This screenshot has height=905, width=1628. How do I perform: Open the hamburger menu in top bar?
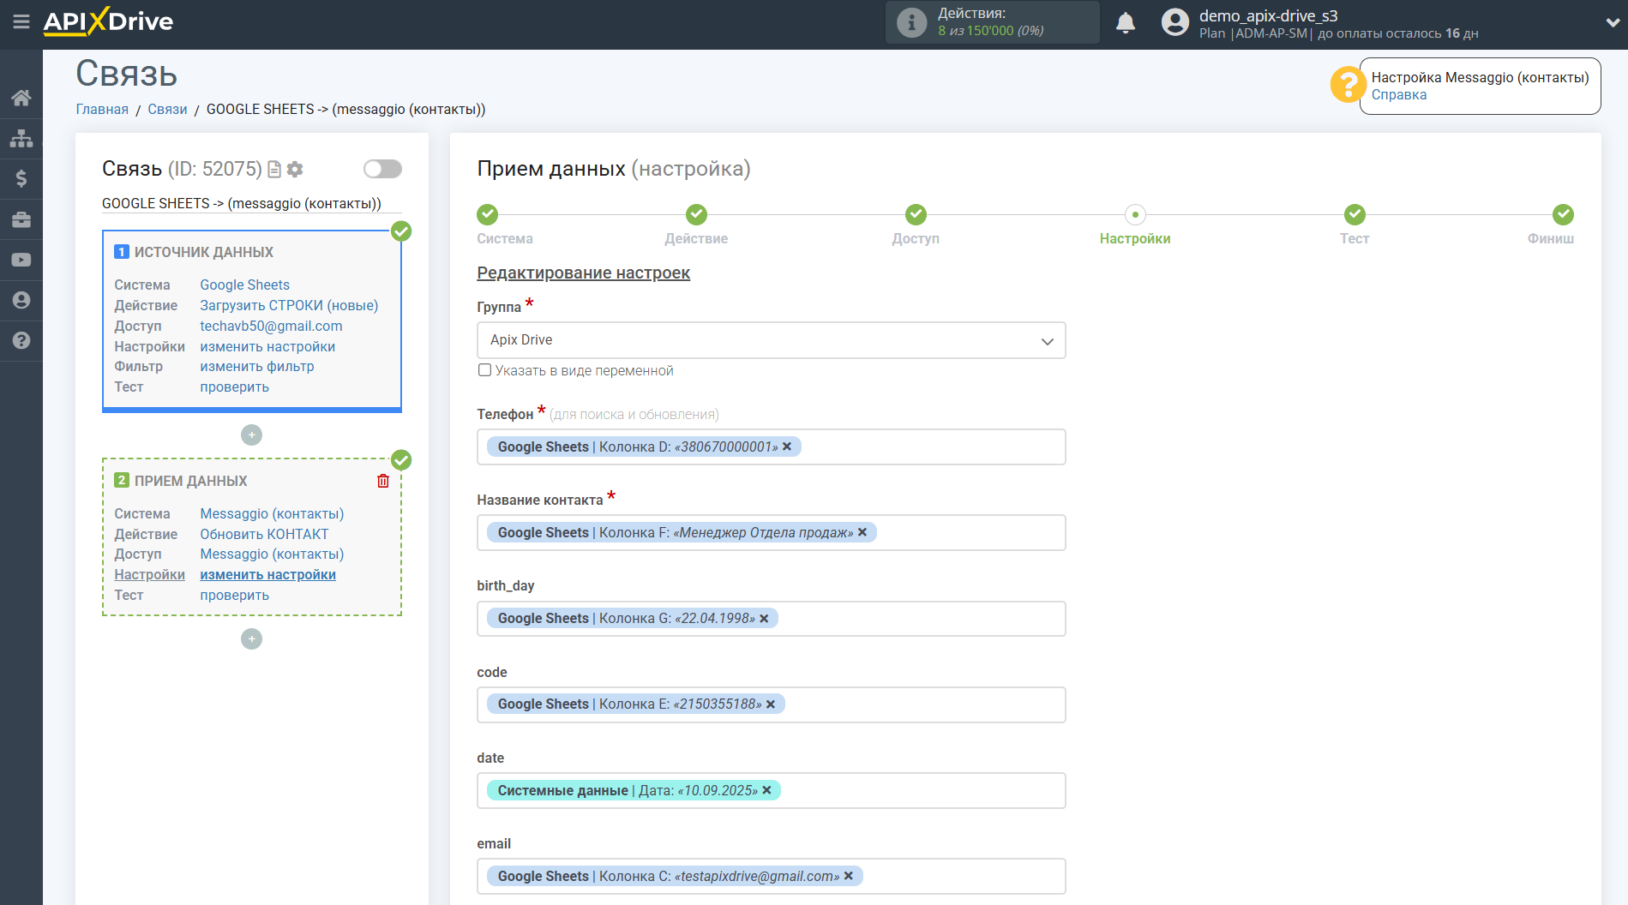coord(21,22)
